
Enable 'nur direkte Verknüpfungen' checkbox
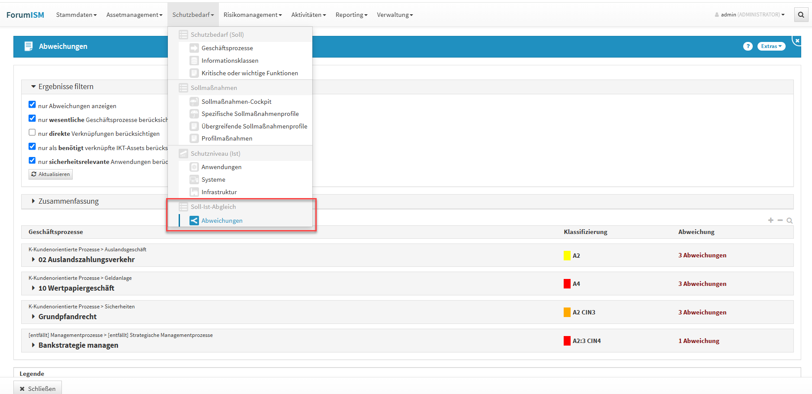32,132
